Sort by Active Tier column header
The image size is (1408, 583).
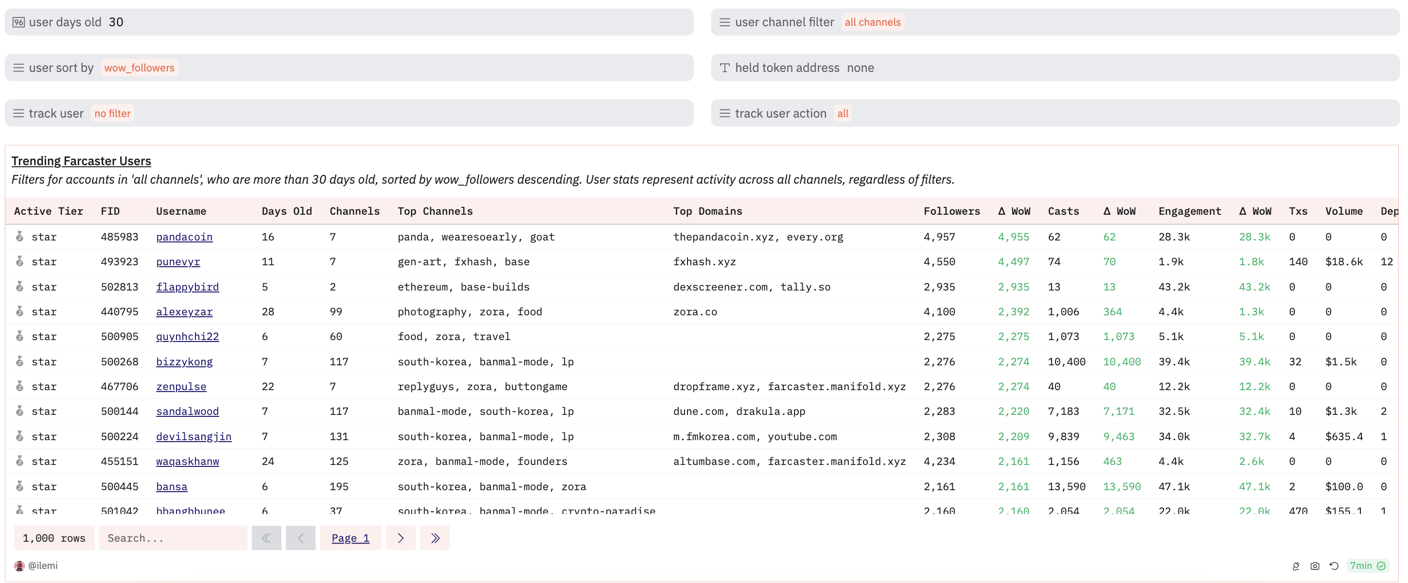(x=49, y=211)
